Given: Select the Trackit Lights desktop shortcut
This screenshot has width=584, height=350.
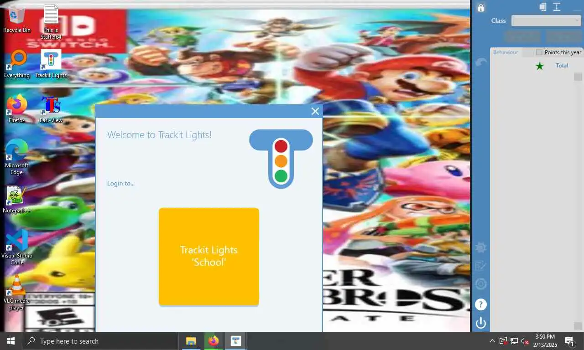Looking at the screenshot, I should pos(51,64).
